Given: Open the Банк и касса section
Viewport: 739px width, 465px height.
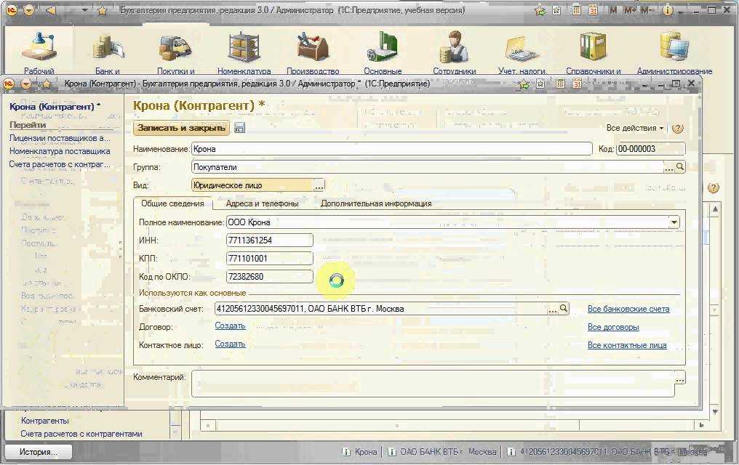Looking at the screenshot, I should [x=108, y=53].
